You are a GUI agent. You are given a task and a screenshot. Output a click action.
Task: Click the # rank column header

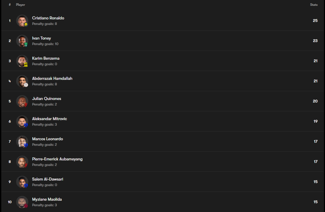tap(10, 5)
